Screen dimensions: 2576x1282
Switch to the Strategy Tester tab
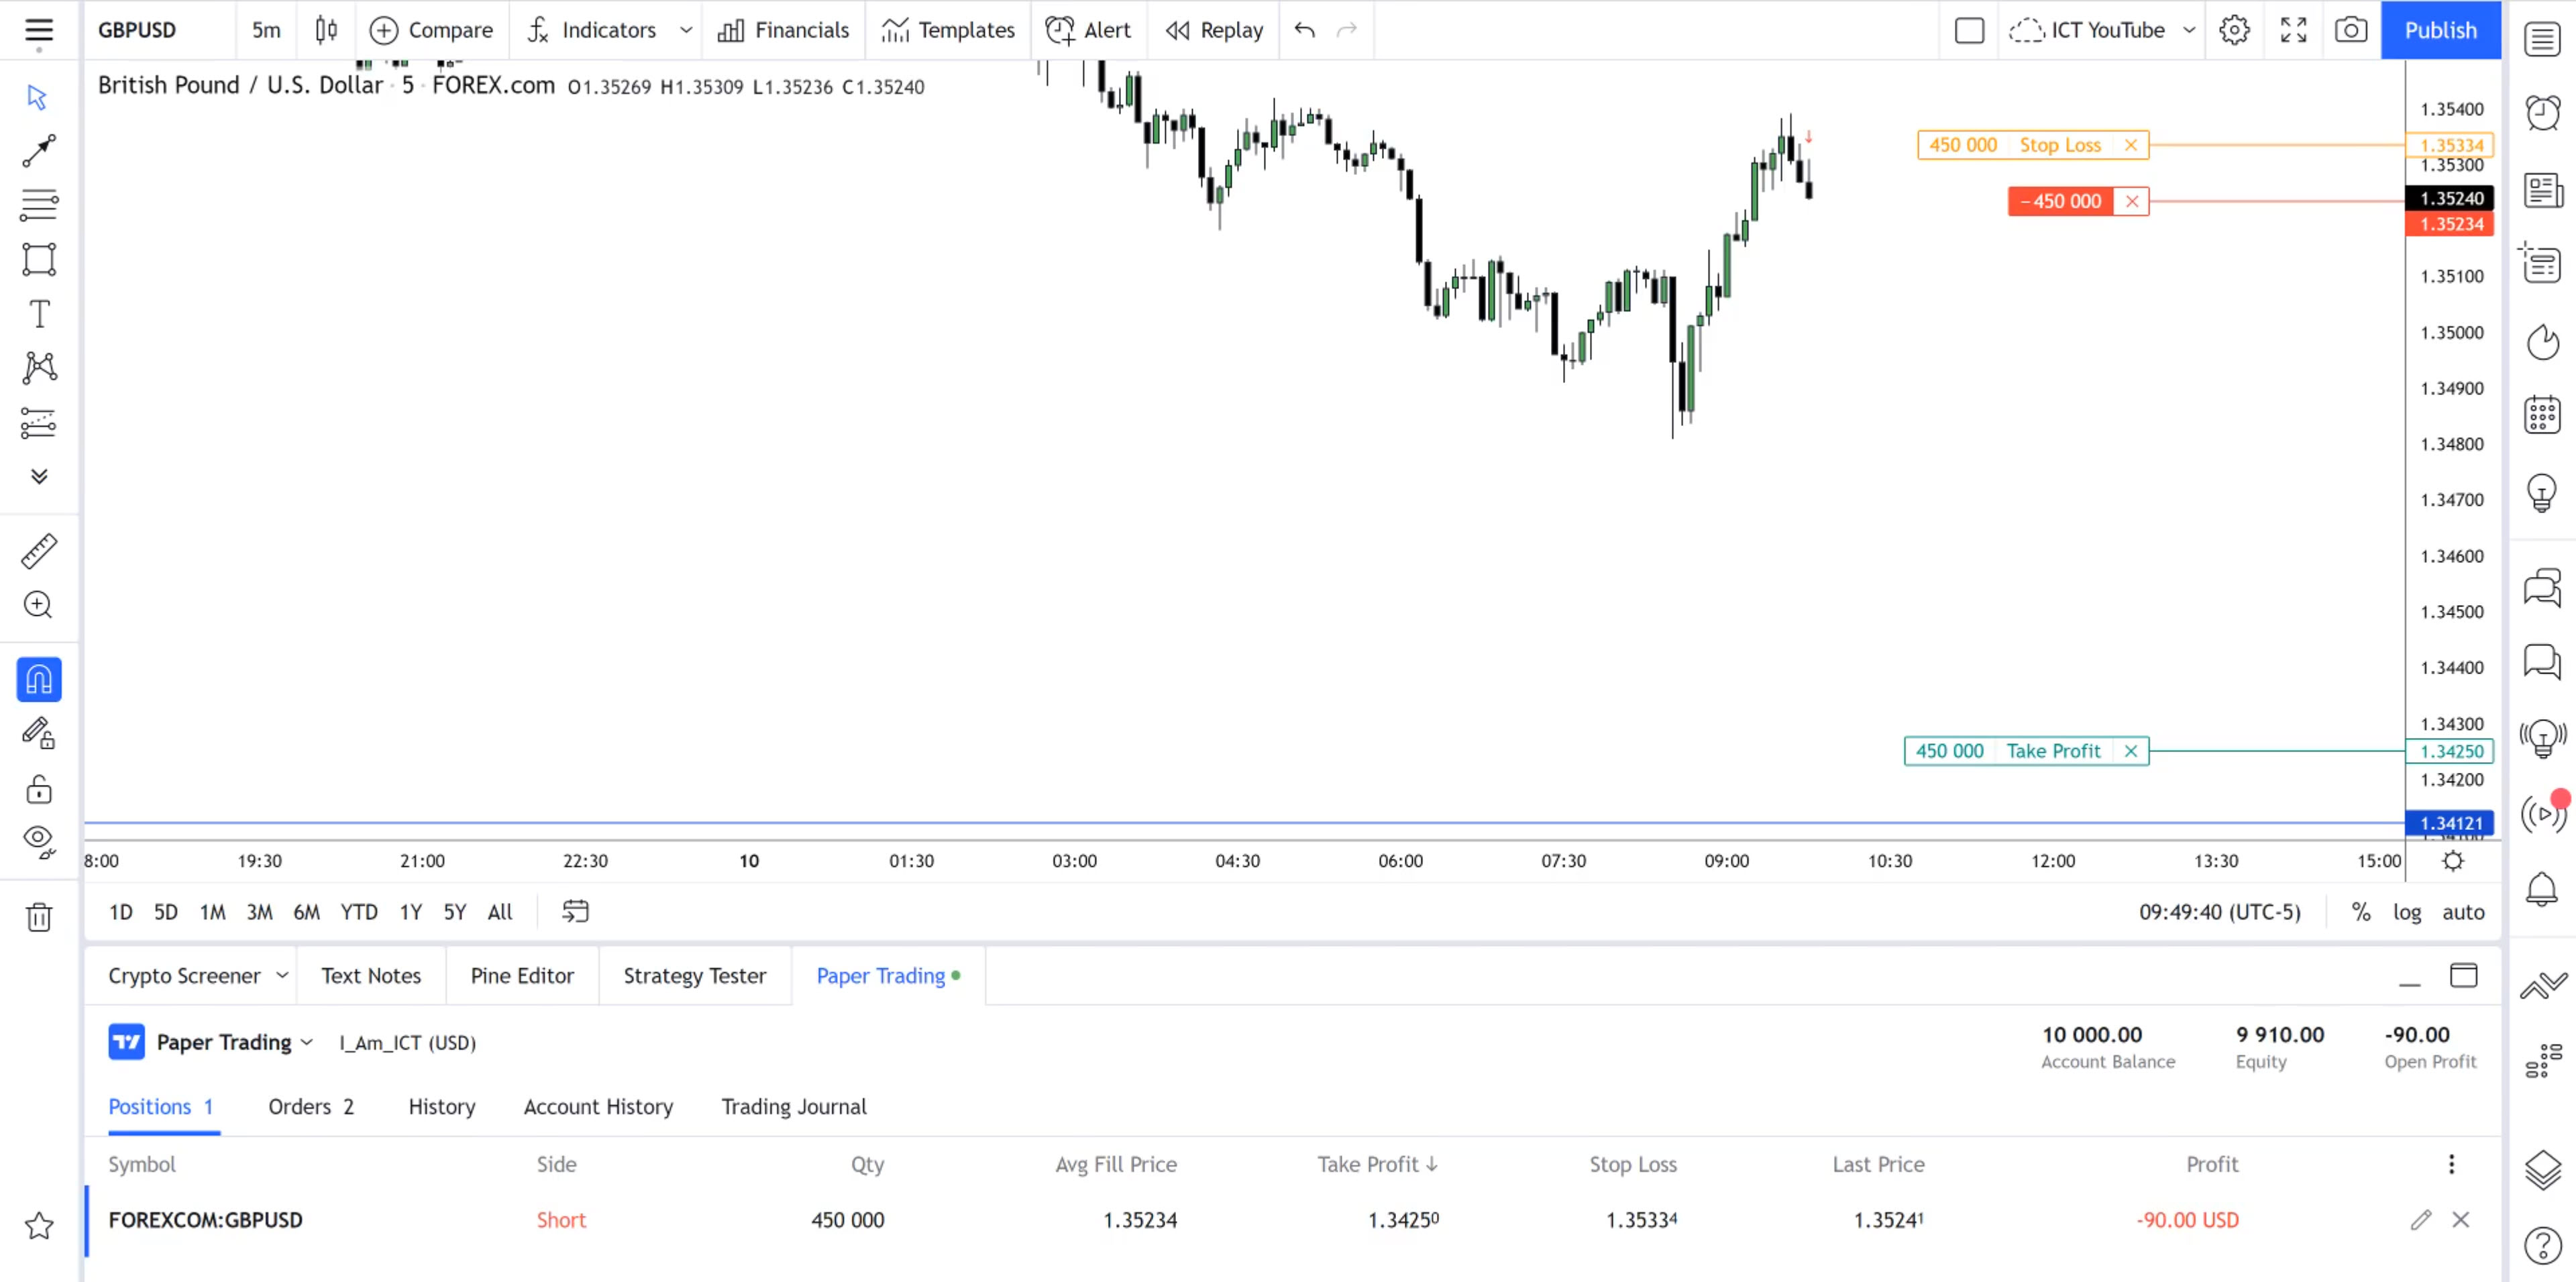(695, 975)
